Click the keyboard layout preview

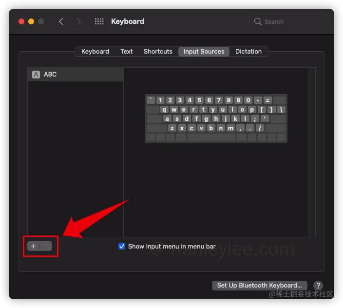pyautogui.click(x=216, y=118)
